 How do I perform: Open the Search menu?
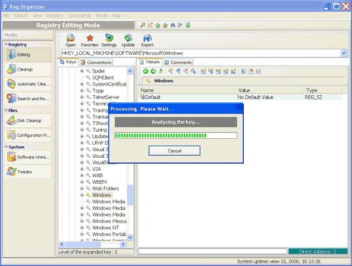click(x=21, y=16)
